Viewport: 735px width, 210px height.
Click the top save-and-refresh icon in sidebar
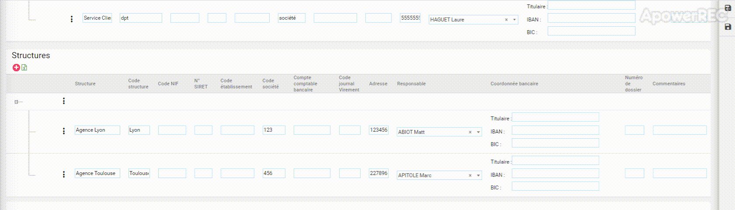coord(728,8)
